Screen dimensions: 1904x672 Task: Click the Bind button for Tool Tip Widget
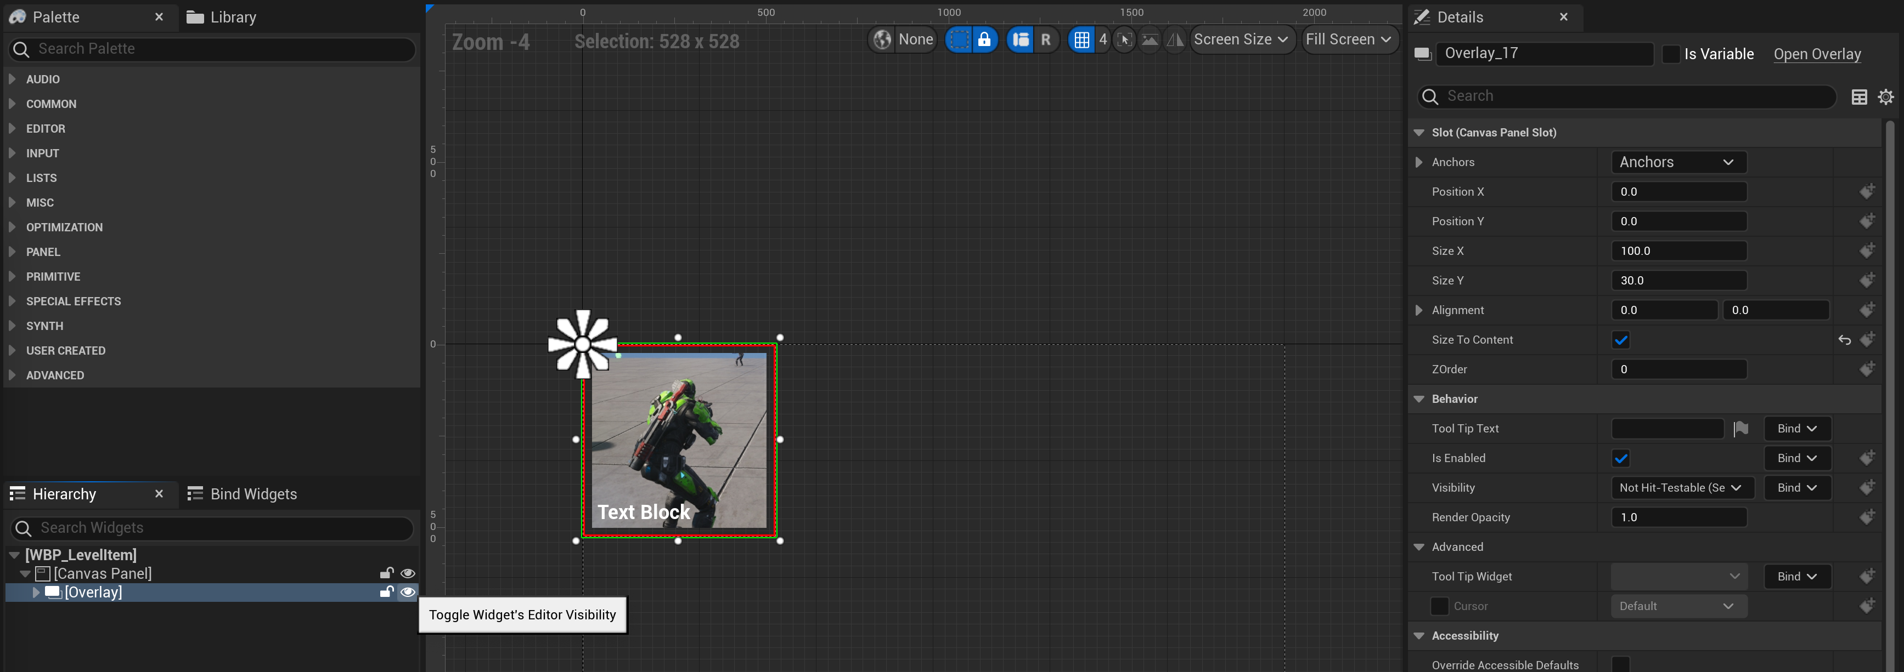[1797, 576]
